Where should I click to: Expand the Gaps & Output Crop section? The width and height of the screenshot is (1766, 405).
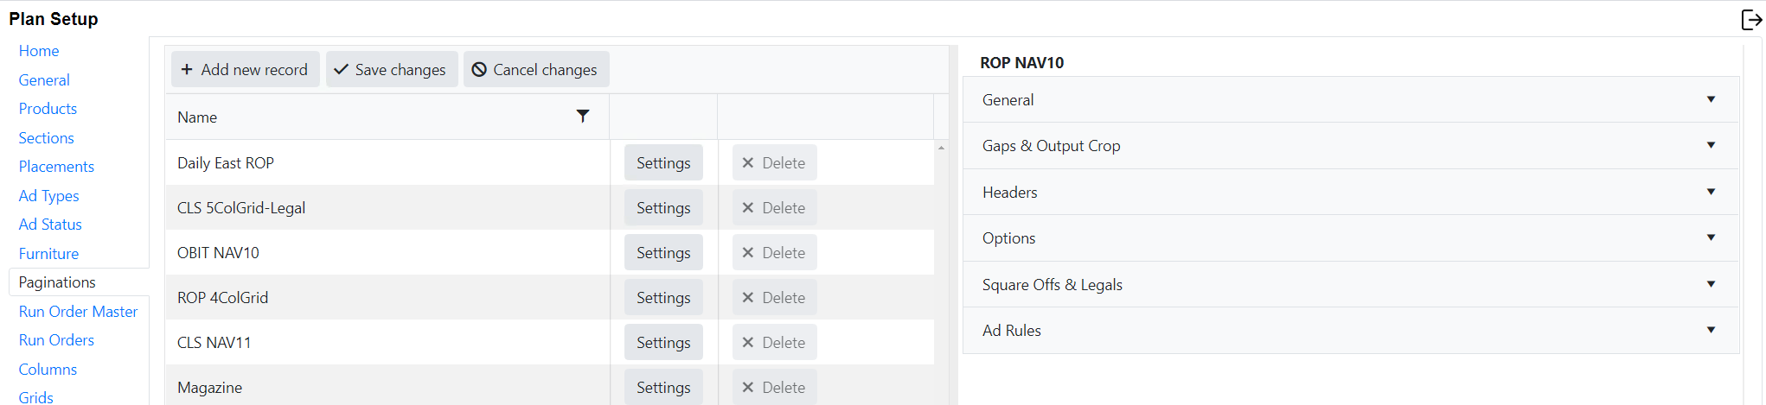coord(1350,146)
